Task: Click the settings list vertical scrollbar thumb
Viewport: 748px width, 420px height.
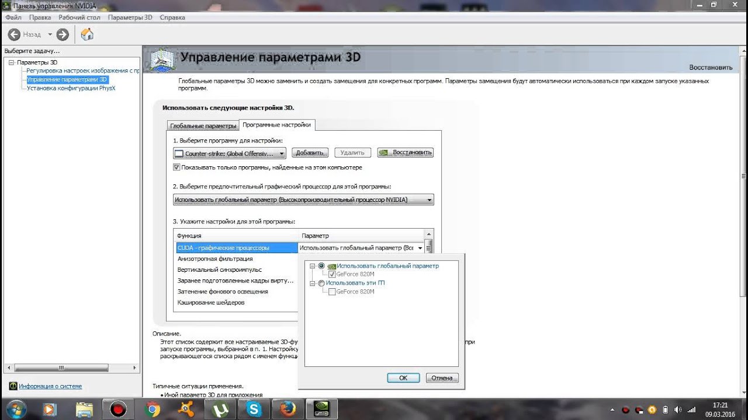Action: point(429,247)
